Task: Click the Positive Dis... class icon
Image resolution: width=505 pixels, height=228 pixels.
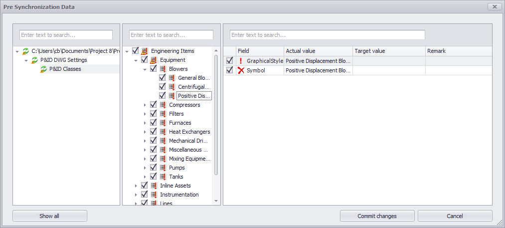Action: (x=171, y=96)
